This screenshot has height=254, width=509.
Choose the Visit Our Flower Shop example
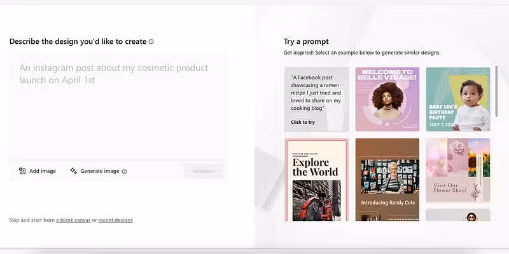(x=457, y=170)
